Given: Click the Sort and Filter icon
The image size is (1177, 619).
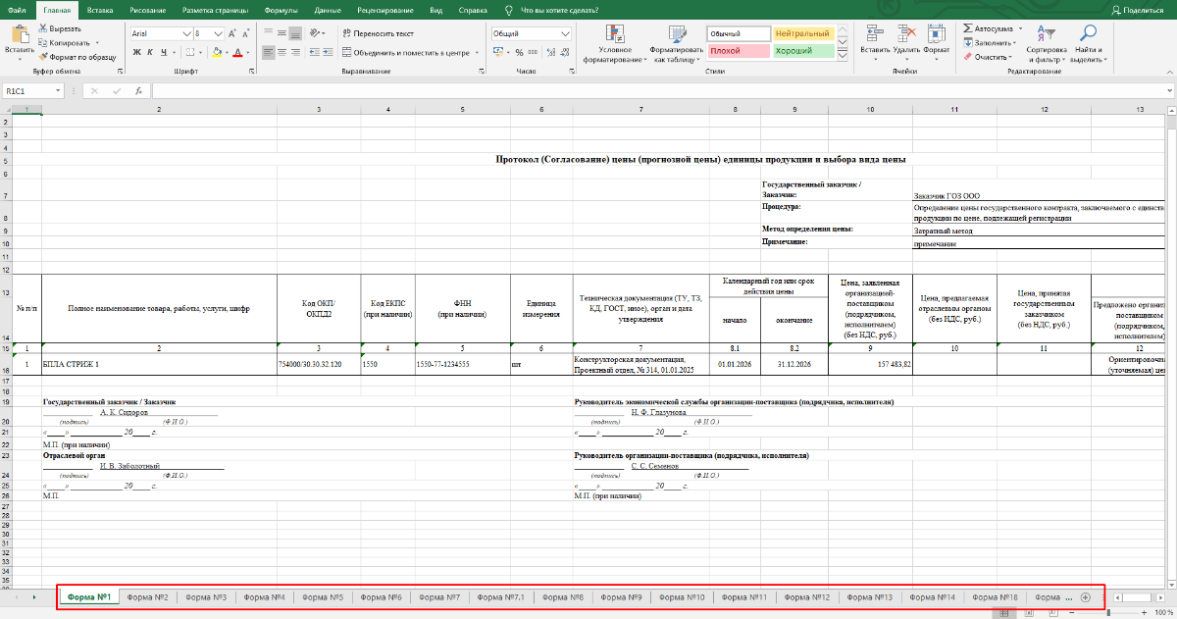Looking at the screenshot, I should click(1045, 32).
